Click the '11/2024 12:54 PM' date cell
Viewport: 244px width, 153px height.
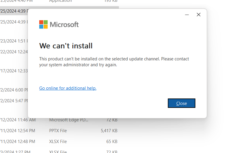18,131
